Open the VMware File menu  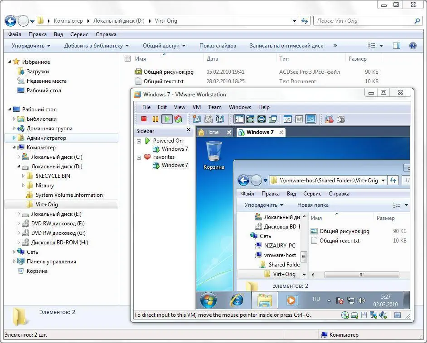coord(146,107)
